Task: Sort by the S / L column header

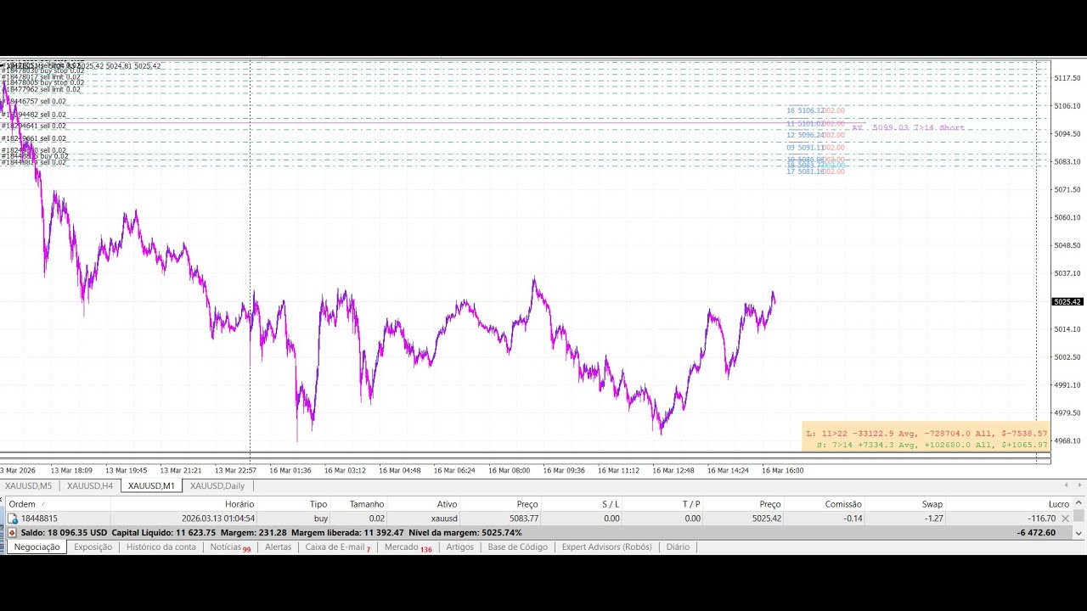Action: 611,504
